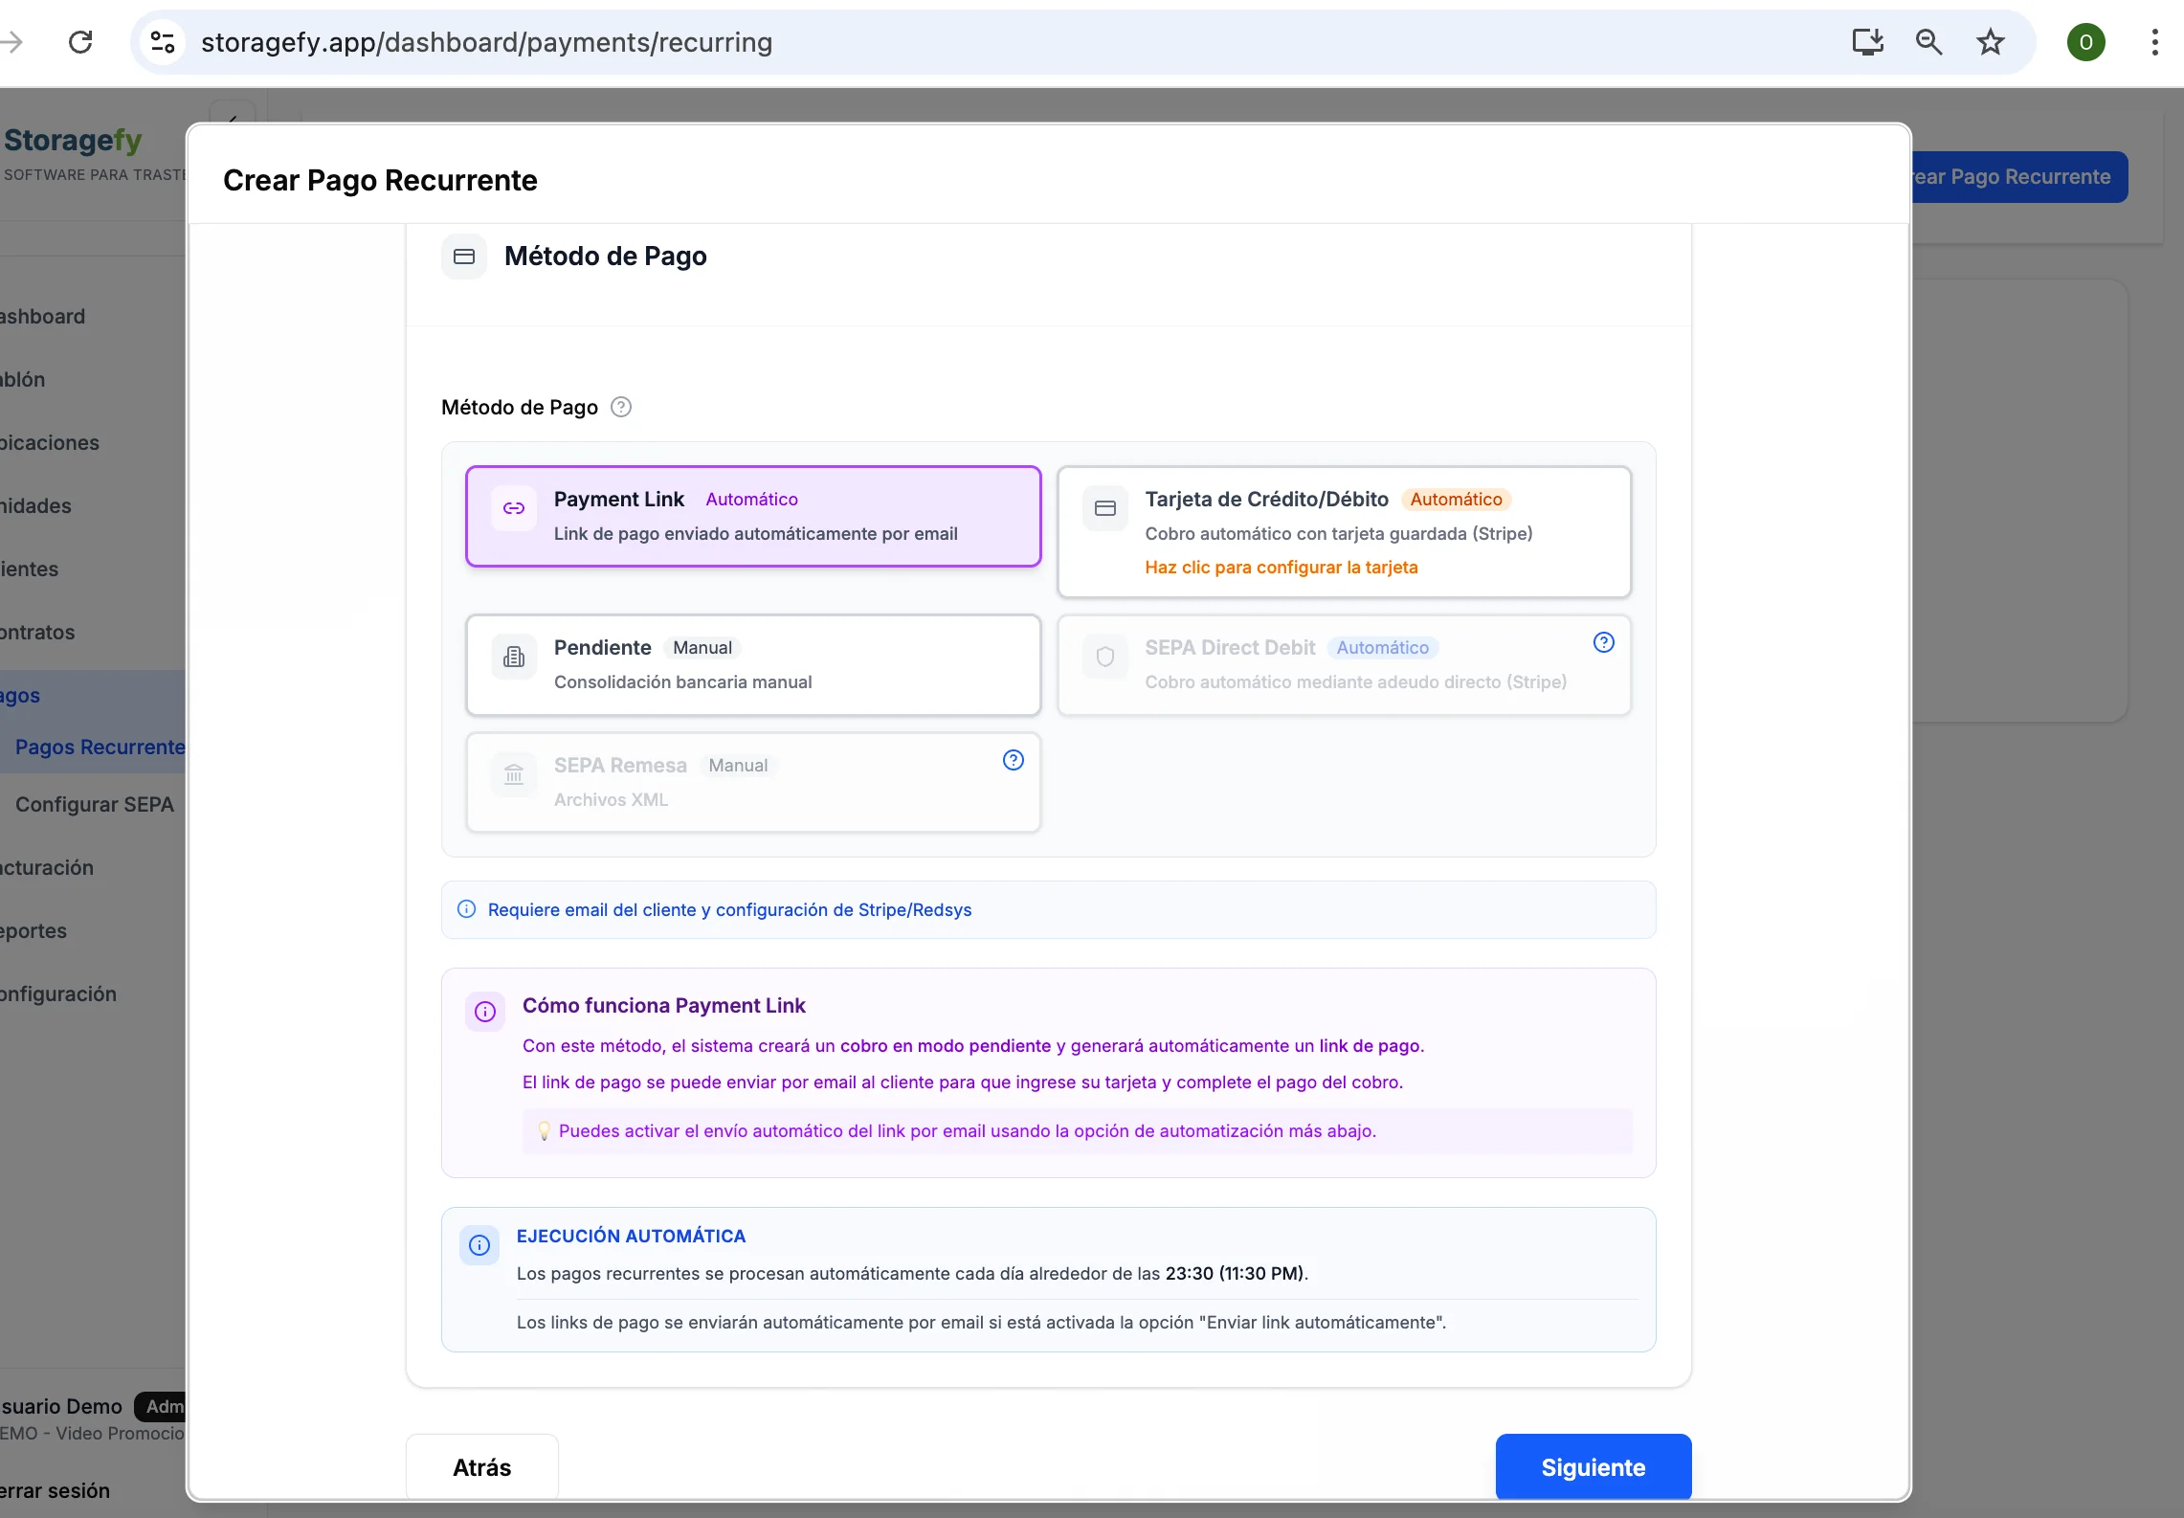Select Pendiente manual payment option
This screenshot has height=1518, width=2184.
tap(753, 665)
